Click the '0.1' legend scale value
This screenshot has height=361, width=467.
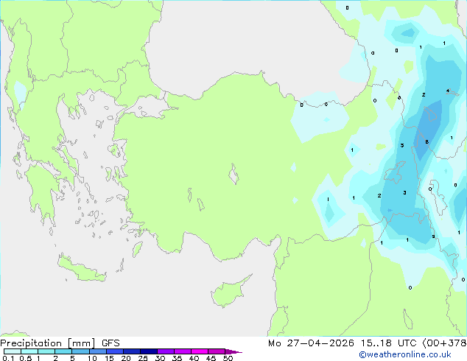pos(8,358)
